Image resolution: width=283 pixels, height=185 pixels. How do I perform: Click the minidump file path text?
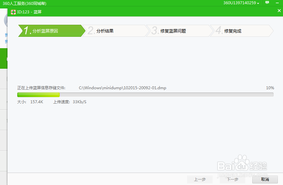pos(123,88)
